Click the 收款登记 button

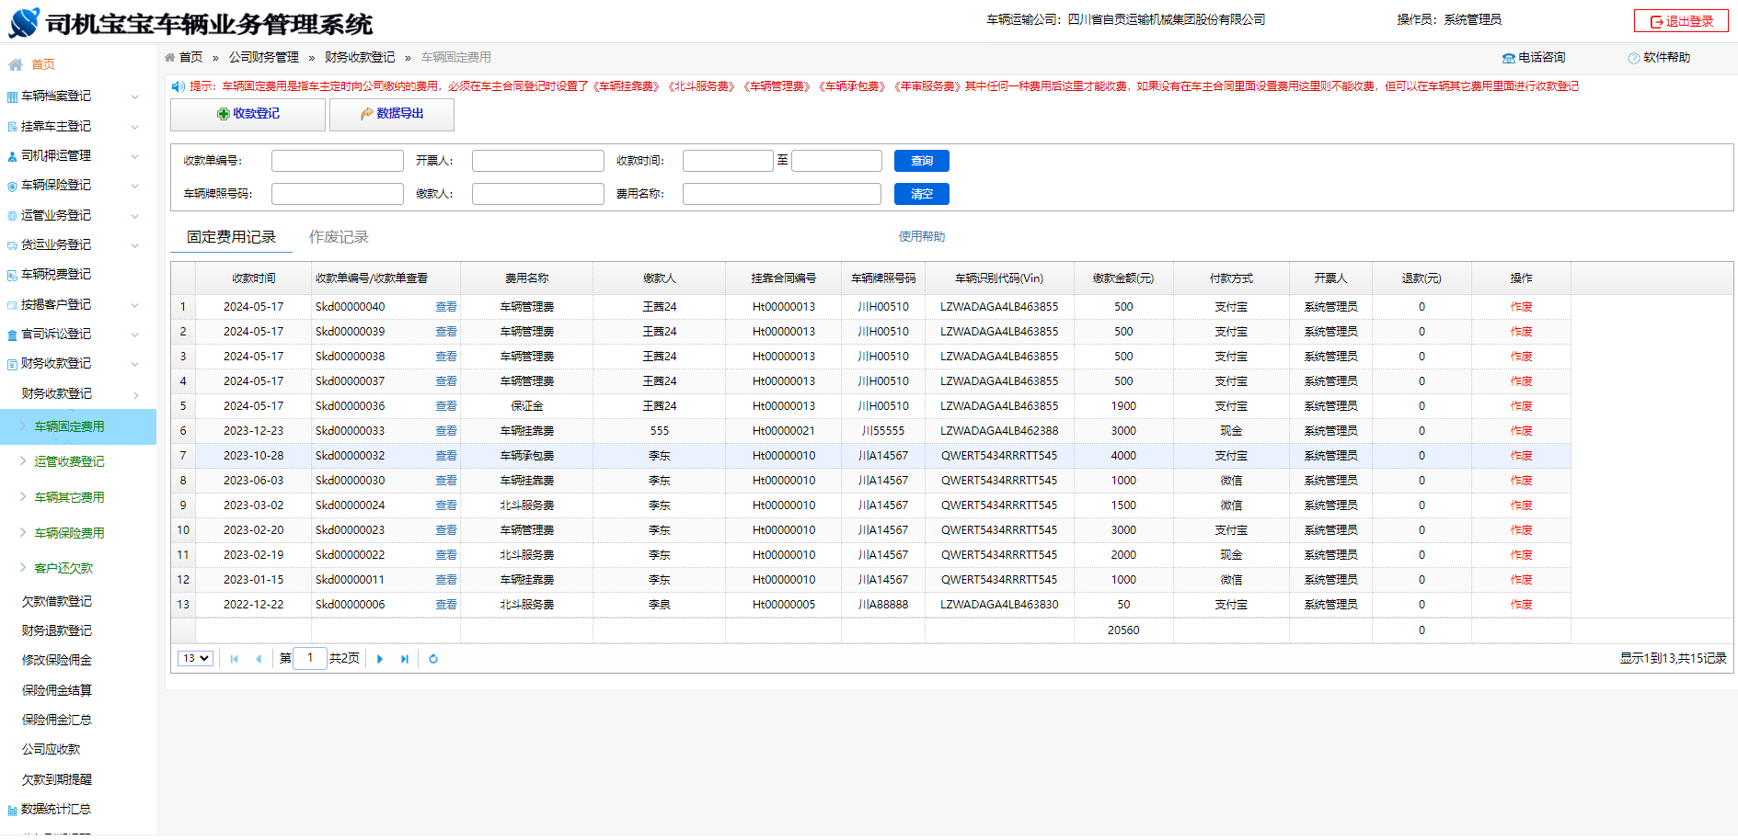(x=248, y=114)
